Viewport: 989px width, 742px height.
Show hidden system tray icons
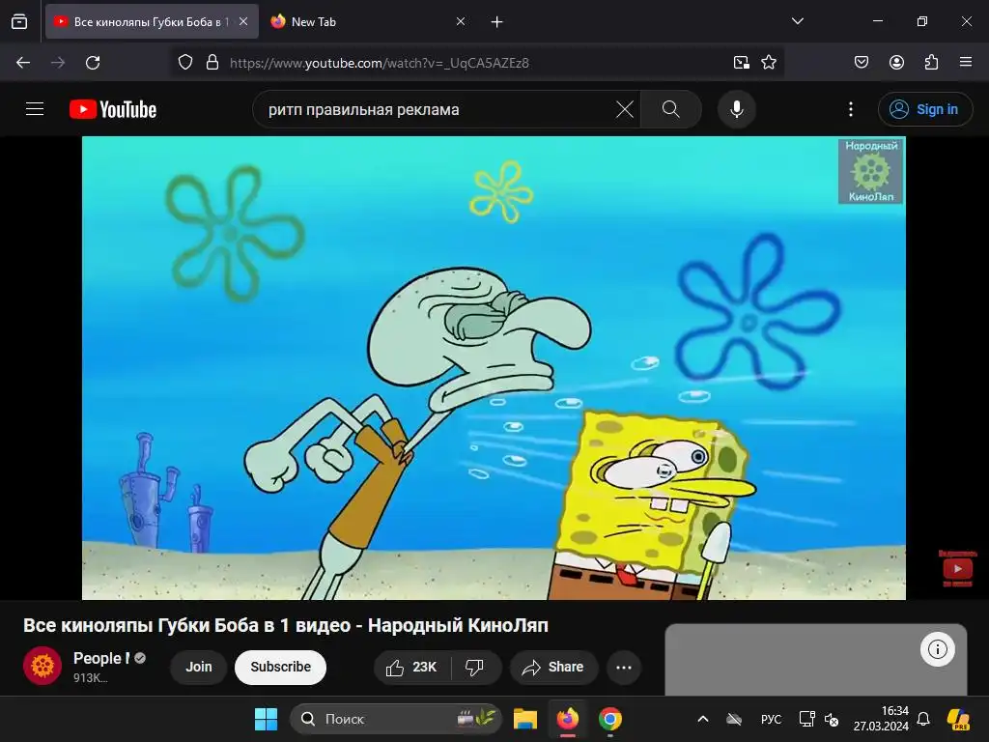703,719
